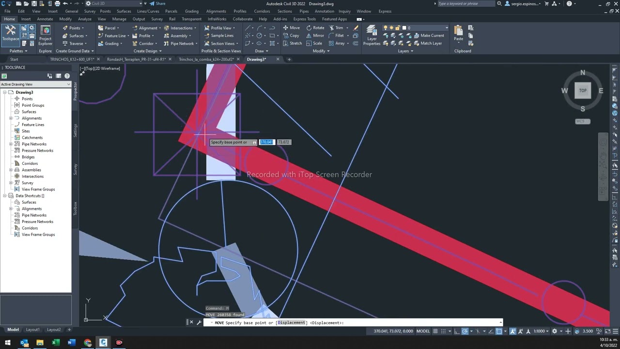The image size is (620, 349).
Task: Collapse the Drawing3 tree node
Action: click(x=4, y=92)
